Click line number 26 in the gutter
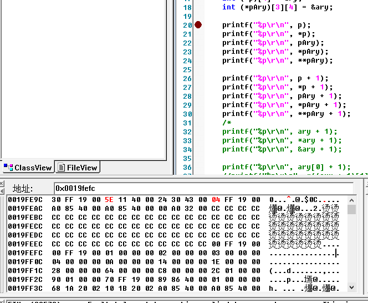The height and width of the screenshot is (303, 368). (x=187, y=78)
